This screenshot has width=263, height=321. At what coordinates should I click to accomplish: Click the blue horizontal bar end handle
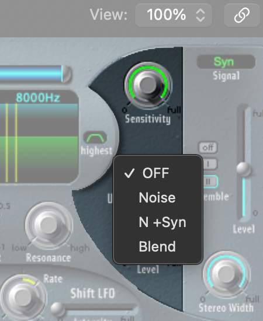point(67,74)
